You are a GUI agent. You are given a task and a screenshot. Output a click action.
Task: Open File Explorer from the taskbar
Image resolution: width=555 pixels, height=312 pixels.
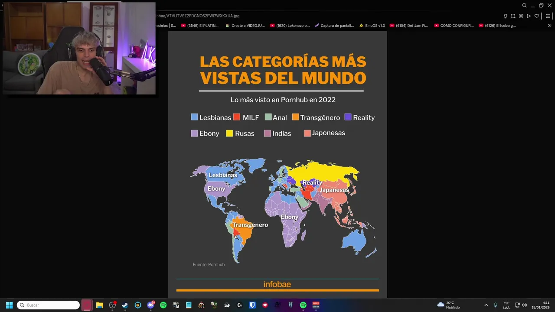100,305
